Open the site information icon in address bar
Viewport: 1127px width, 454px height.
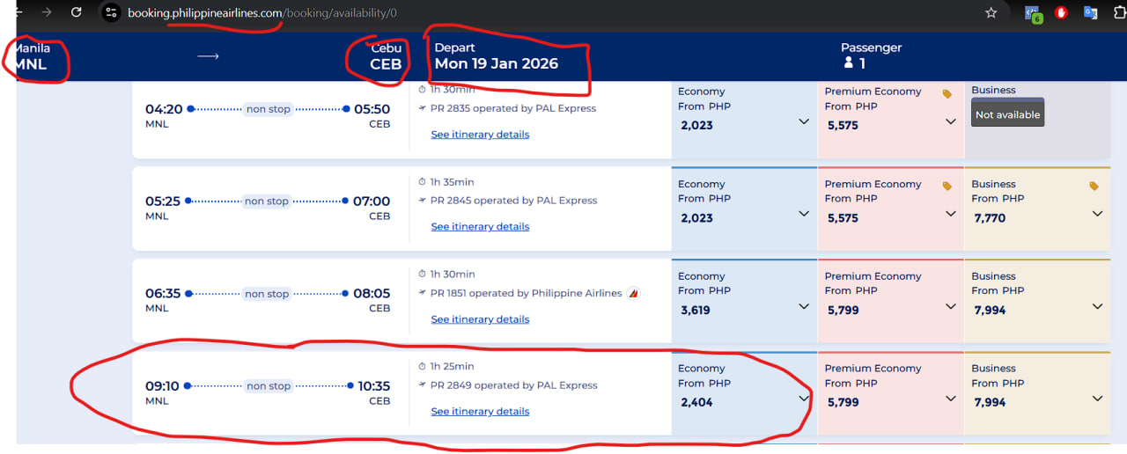(110, 12)
